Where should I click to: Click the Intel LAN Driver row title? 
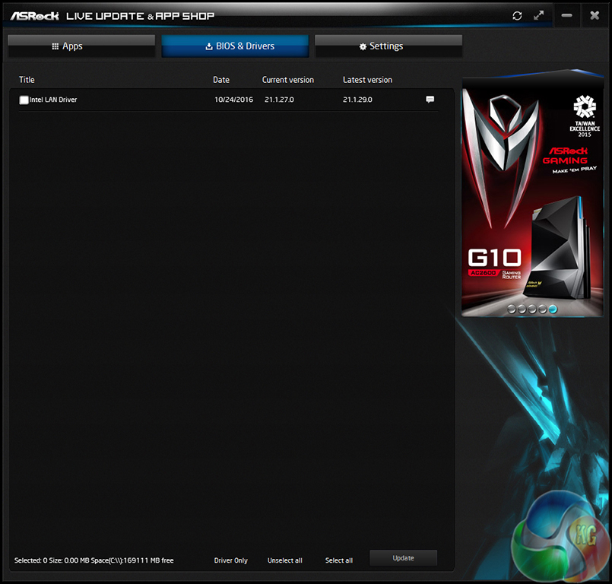(53, 100)
